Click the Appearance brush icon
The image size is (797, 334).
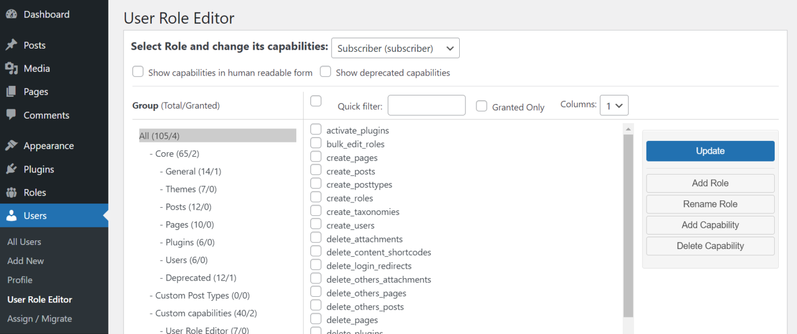point(11,146)
